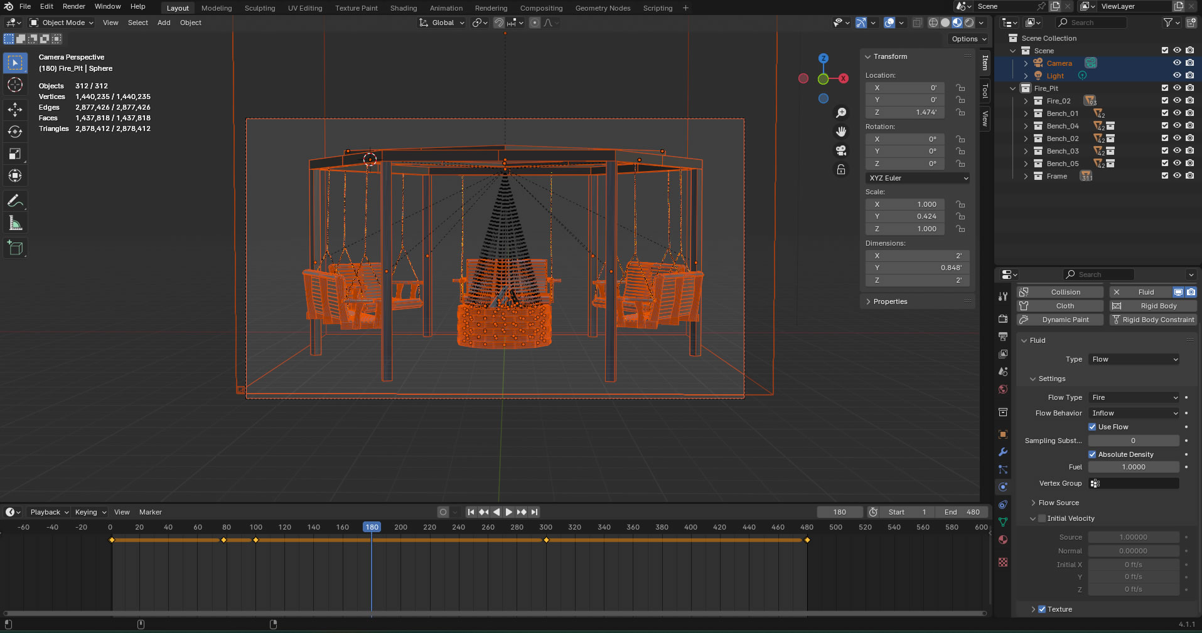Disable the Use Flow checkbox
1202x633 pixels.
click(1092, 427)
